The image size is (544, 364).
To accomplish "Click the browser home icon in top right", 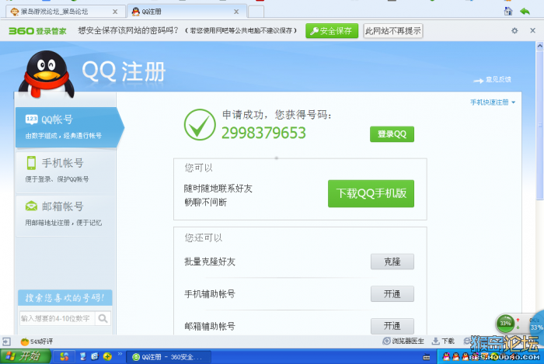I will coord(508,11).
